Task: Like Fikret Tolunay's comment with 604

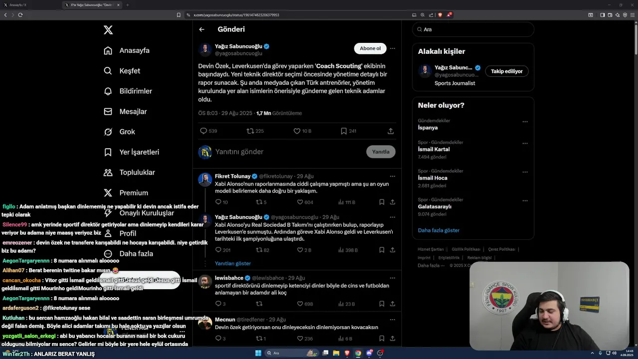Action: [x=305, y=202]
